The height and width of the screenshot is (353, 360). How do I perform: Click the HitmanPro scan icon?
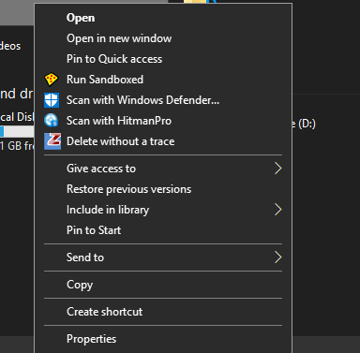coord(52,121)
